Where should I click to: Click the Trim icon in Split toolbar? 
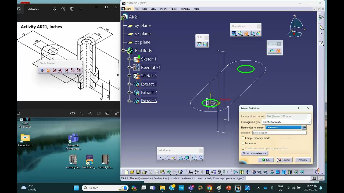(205, 44)
